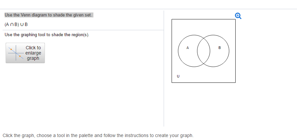Click the empty area below the Venn diagram box
The width and height of the screenshot is (297, 139).
(x=203, y=105)
